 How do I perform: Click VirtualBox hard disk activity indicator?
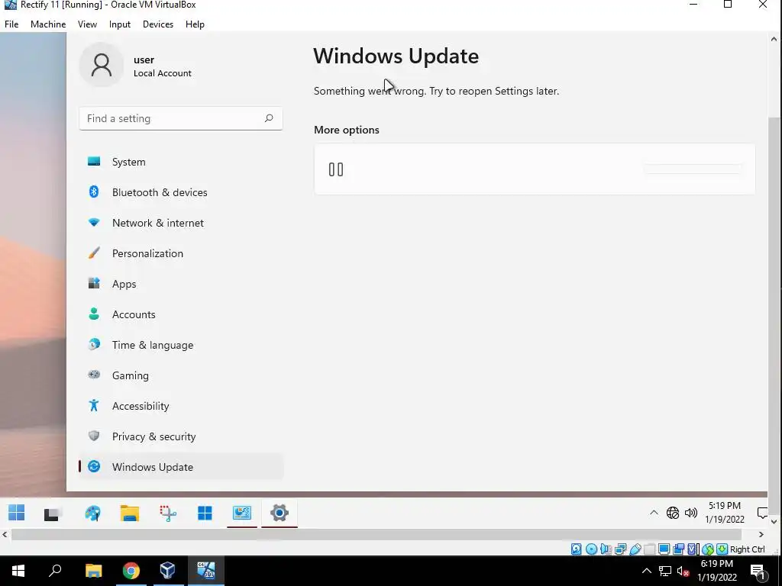(576, 549)
